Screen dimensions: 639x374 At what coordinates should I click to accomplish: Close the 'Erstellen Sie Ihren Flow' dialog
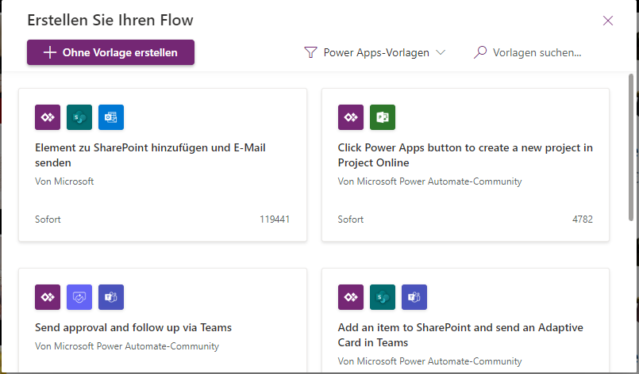click(x=608, y=21)
